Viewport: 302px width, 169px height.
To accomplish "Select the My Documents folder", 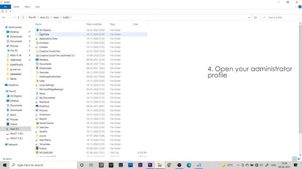I will pos(47,98).
